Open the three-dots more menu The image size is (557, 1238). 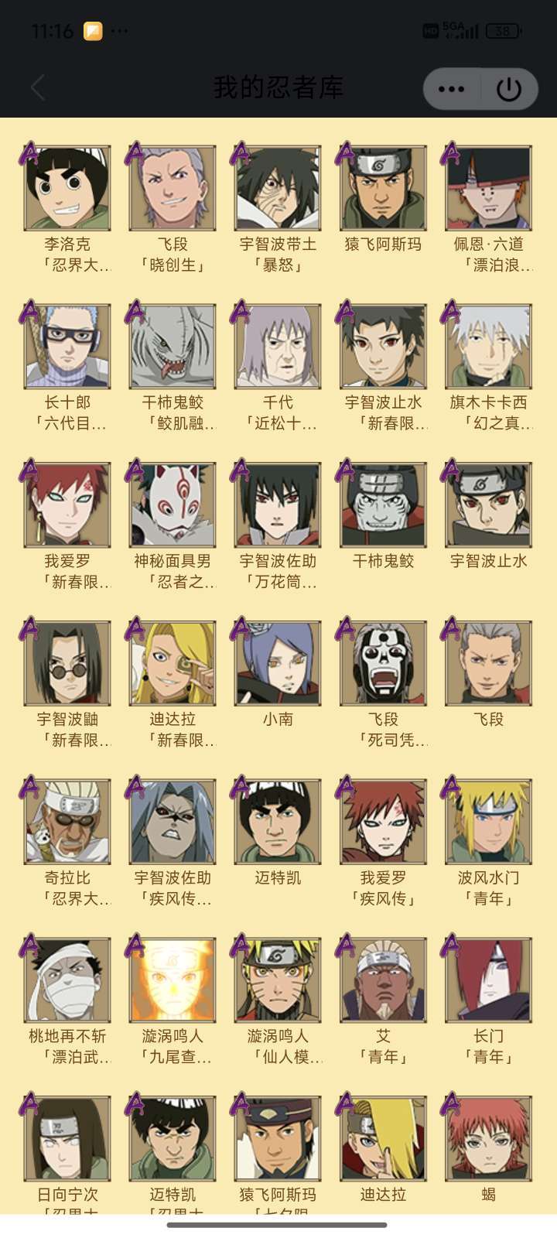452,89
